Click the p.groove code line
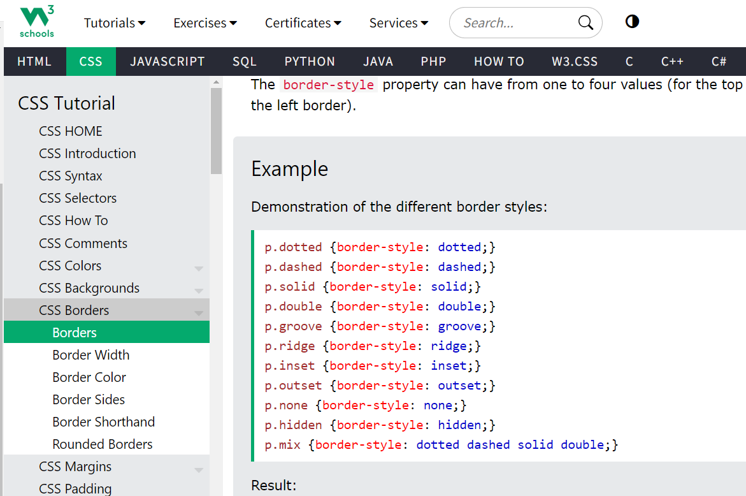 pos(380,326)
